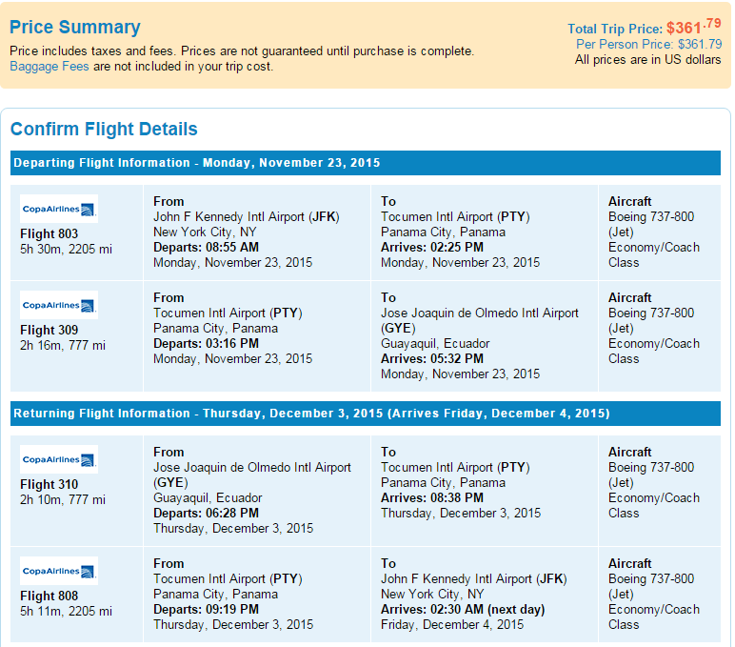Click the Arrives 05:32 PM time in Guayaquil
This screenshot has width=735, height=647.
(432, 358)
